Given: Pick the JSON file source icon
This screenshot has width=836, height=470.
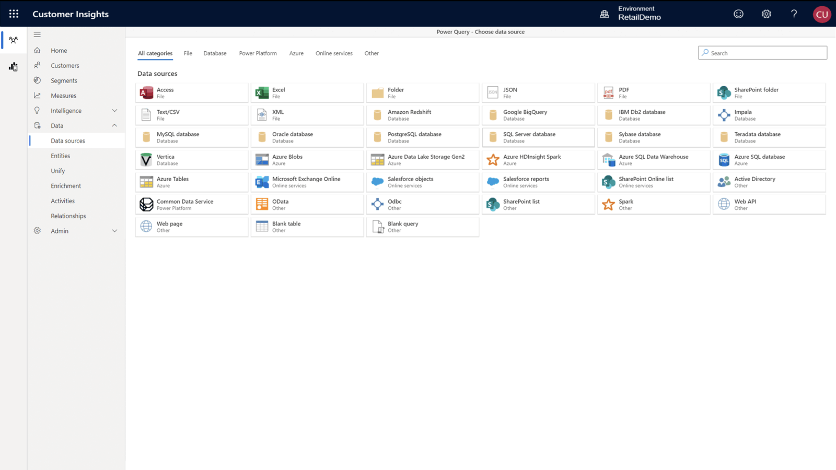Looking at the screenshot, I should pyautogui.click(x=493, y=92).
